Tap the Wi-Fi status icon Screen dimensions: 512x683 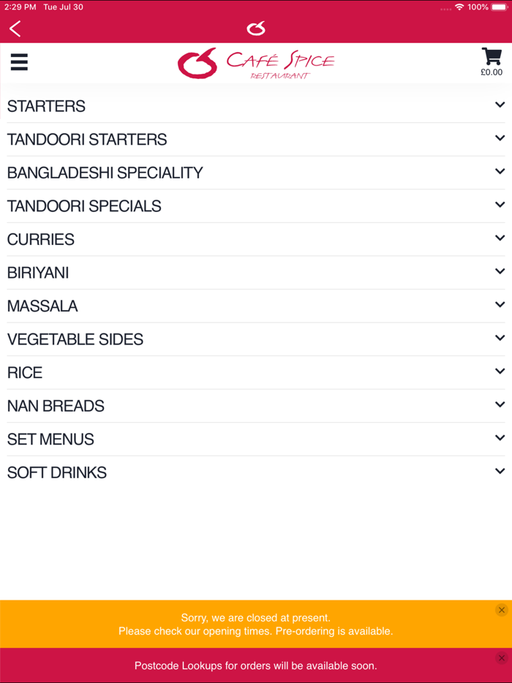459,7
